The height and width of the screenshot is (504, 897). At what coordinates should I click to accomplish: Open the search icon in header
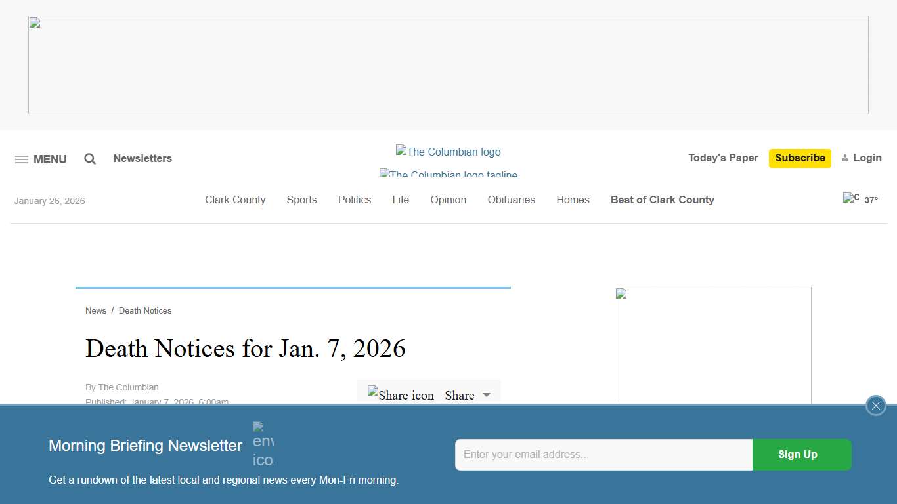89,159
